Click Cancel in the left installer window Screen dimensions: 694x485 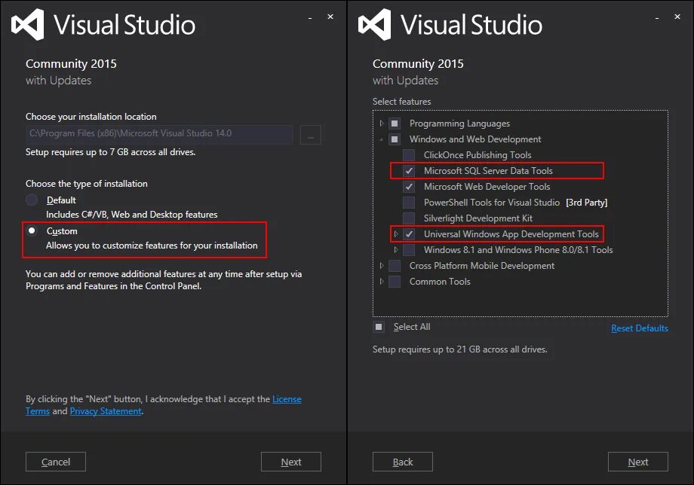(x=56, y=462)
